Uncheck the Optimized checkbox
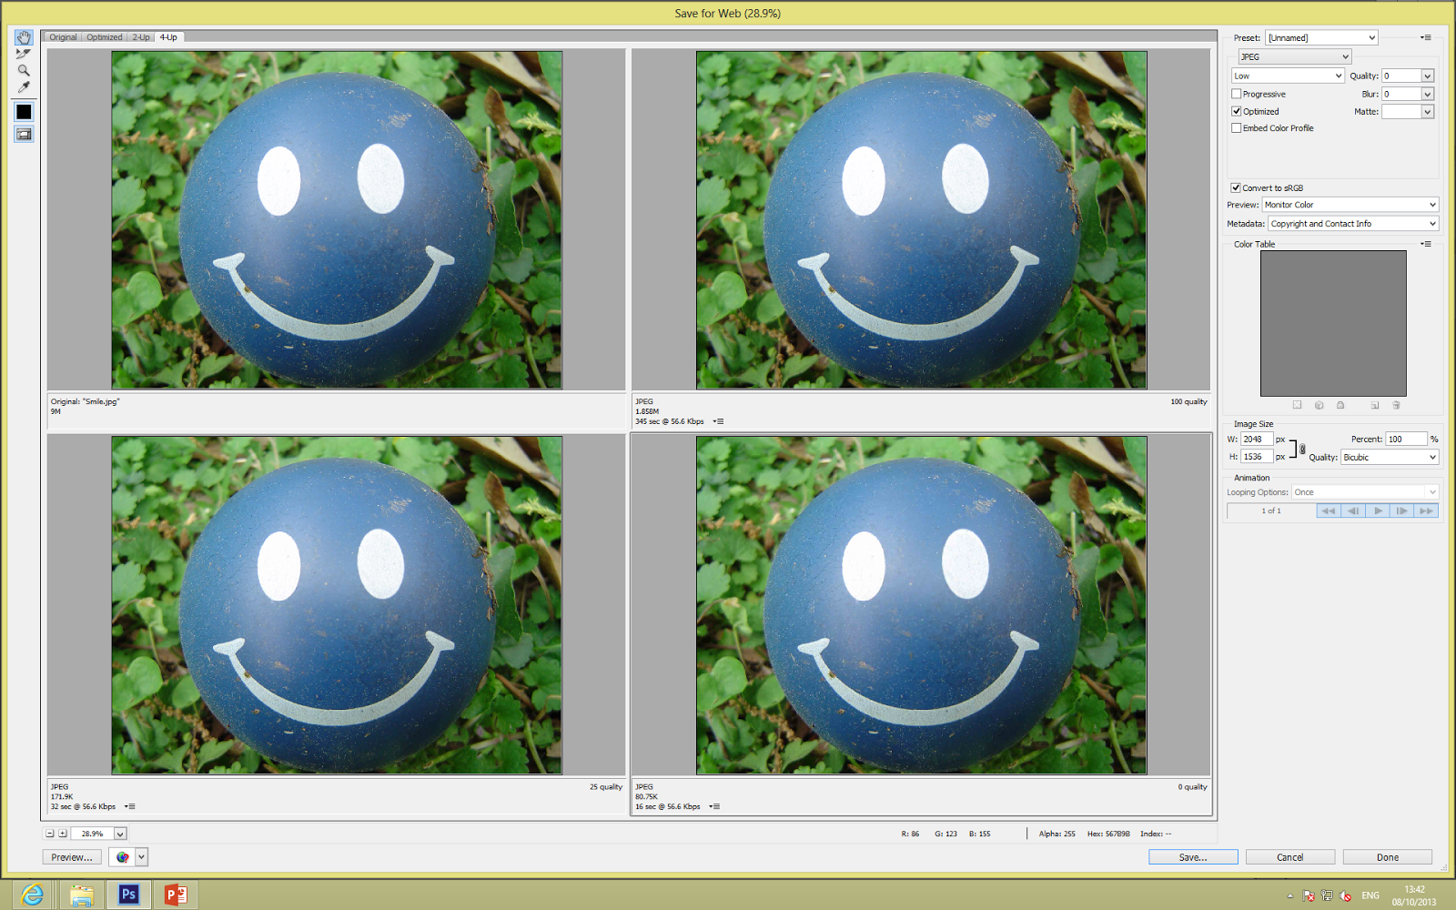Viewport: 1456px width, 910px height. (1237, 111)
